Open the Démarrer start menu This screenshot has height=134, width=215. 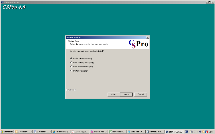(7, 132)
